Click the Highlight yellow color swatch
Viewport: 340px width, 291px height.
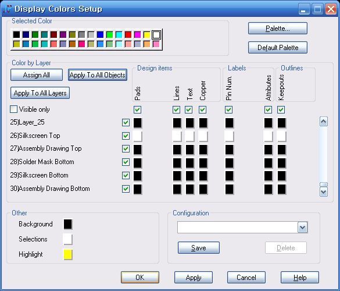[68, 254]
